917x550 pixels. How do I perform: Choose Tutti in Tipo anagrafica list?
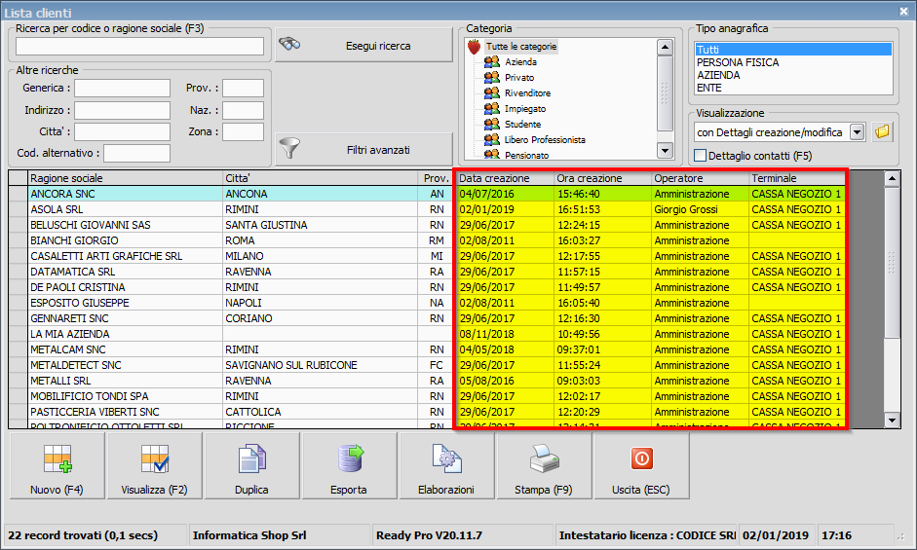(x=793, y=50)
